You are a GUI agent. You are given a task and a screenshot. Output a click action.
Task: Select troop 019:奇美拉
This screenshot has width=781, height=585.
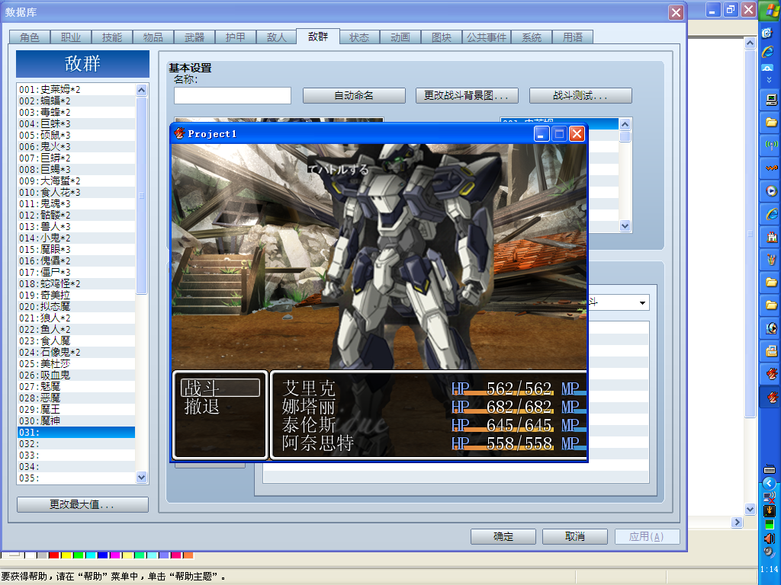[x=76, y=296]
